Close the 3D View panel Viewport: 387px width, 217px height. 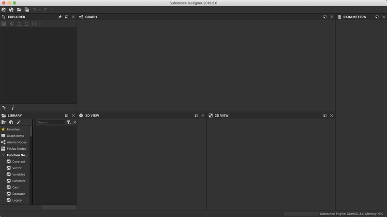pos(203,116)
